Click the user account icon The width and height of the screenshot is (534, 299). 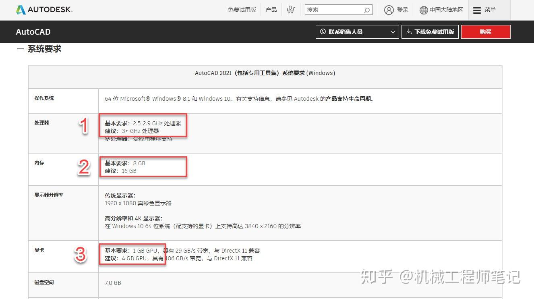click(x=389, y=10)
